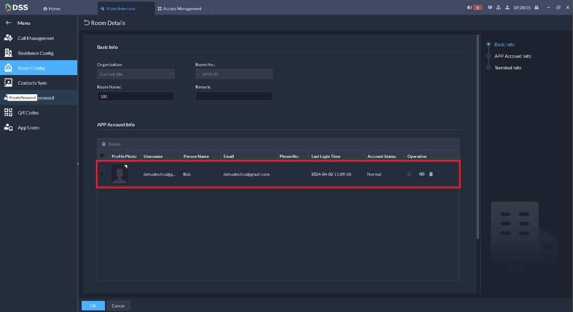
Task: Click the home icon in Bob's row
Action: point(409,174)
